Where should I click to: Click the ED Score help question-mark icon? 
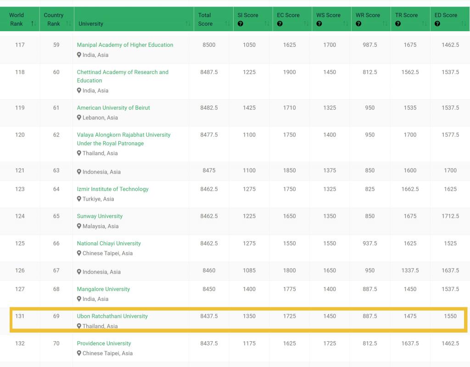(x=437, y=24)
